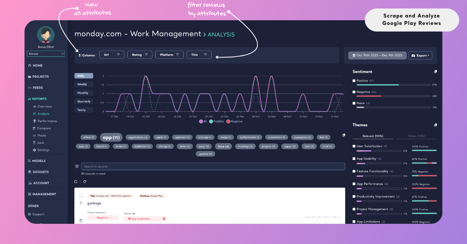Click the 'authenticator (1)' keyword tag

point(249,137)
